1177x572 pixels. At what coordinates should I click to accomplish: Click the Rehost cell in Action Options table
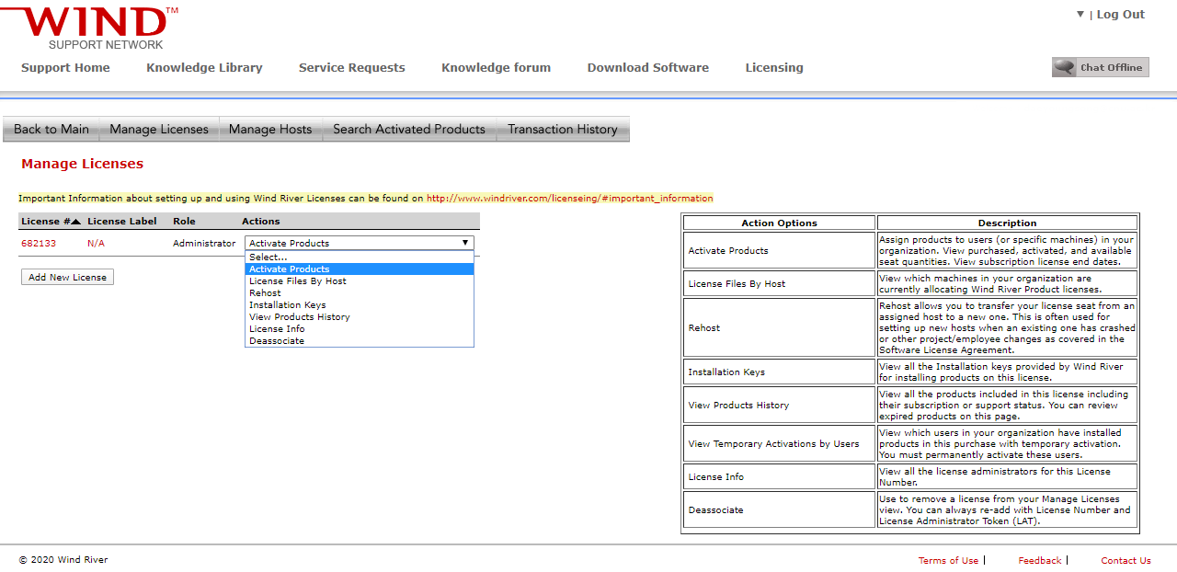pos(779,327)
